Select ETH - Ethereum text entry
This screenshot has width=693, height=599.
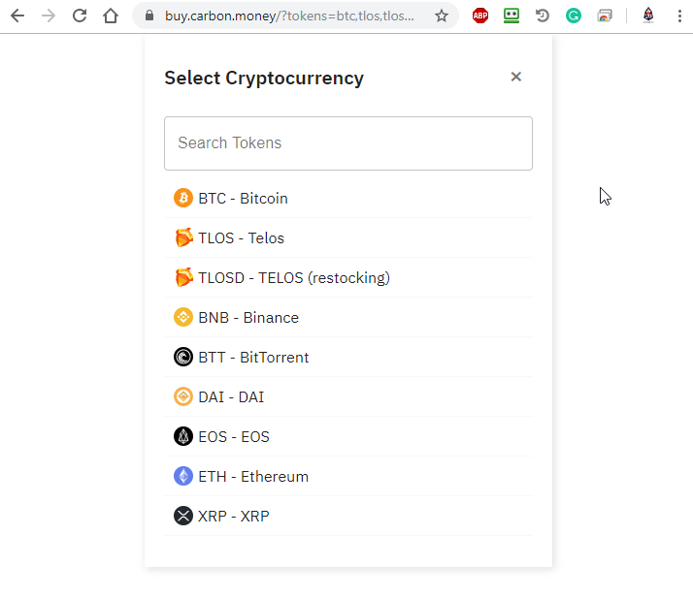(253, 476)
